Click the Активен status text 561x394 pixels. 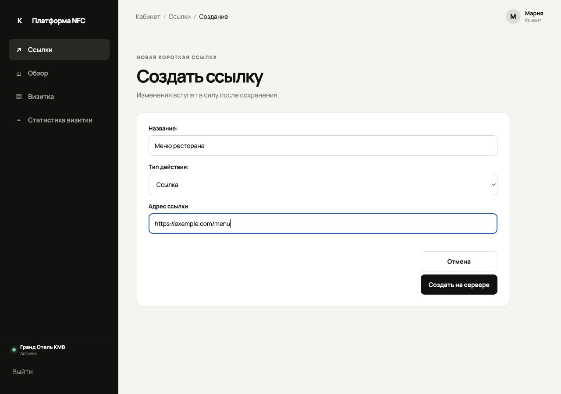point(28,354)
